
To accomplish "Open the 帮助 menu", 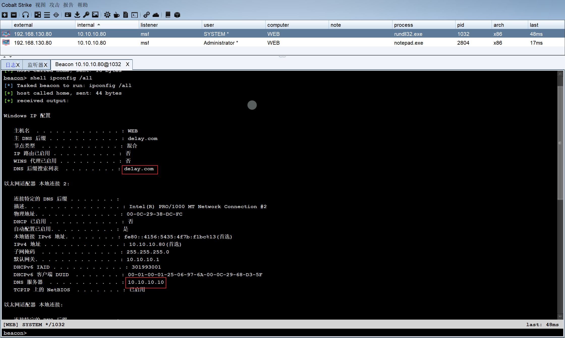I will pyautogui.click(x=82, y=5).
